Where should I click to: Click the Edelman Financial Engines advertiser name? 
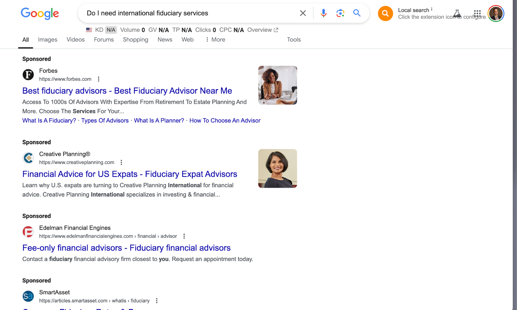click(75, 228)
